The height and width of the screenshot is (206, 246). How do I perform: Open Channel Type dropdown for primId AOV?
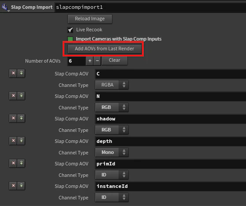[112, 175]
